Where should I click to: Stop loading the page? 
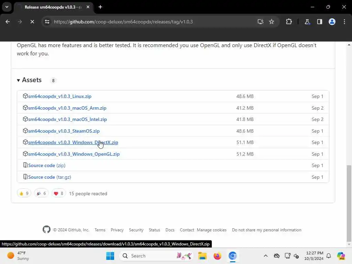[32, 22]
